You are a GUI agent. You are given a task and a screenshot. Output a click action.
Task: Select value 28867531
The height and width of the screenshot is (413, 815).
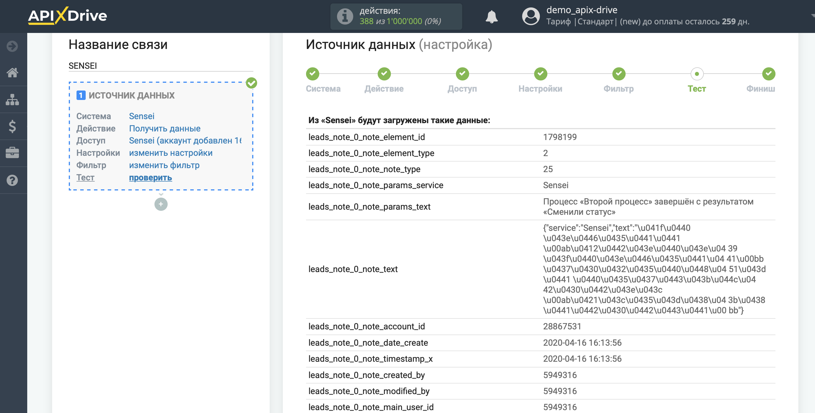click(562, 326)
